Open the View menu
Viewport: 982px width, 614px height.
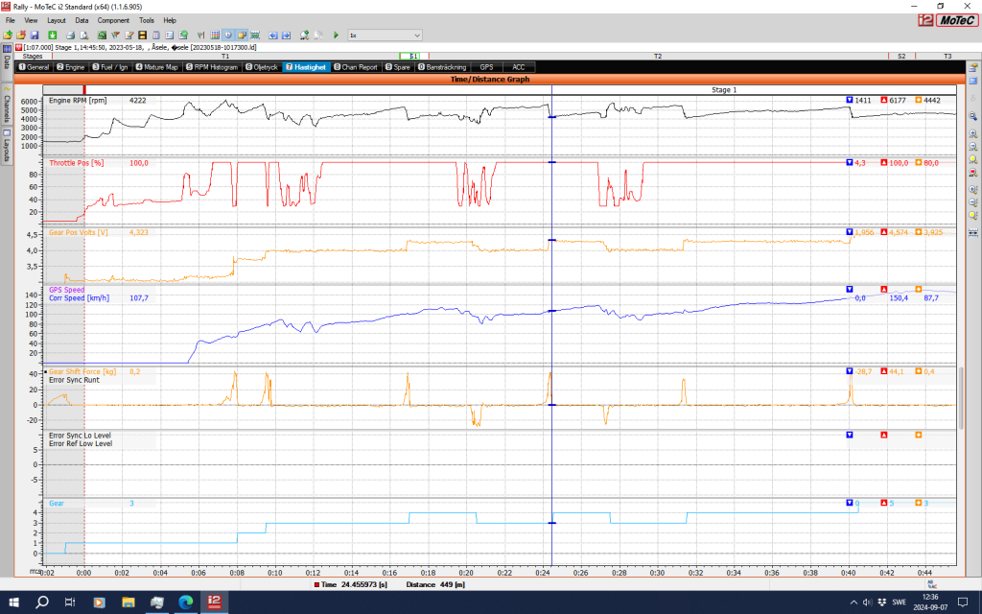coord(31,20)
